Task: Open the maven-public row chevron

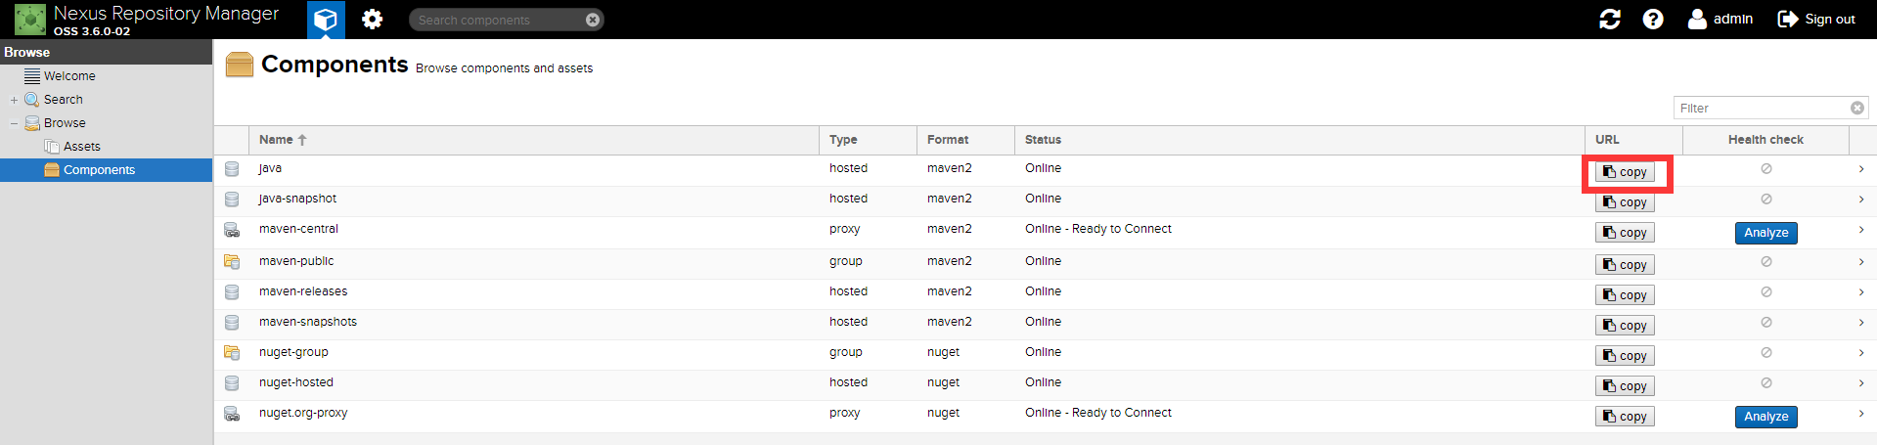Action: point(1861,262)
